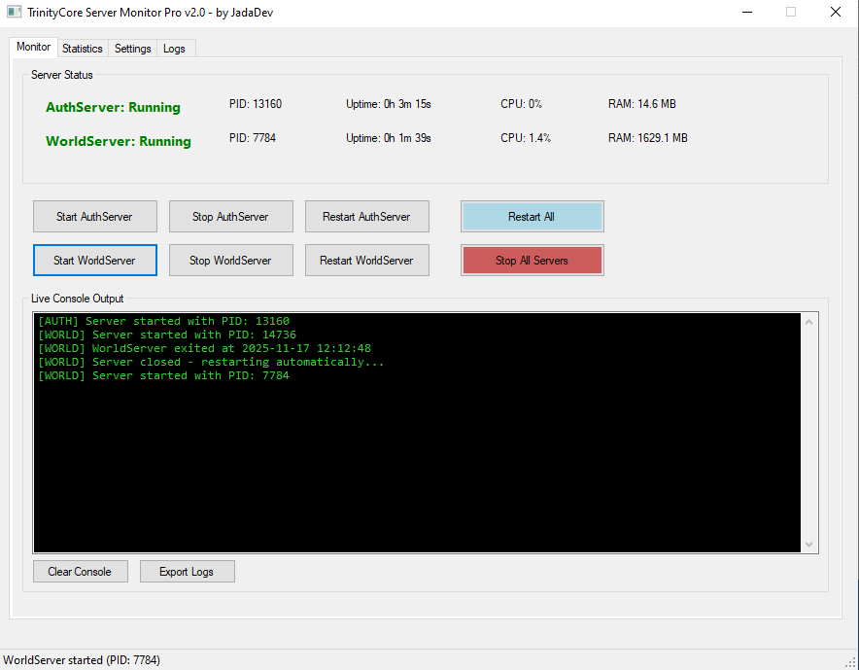Start the WorldServer

click(x=94, y=261)
